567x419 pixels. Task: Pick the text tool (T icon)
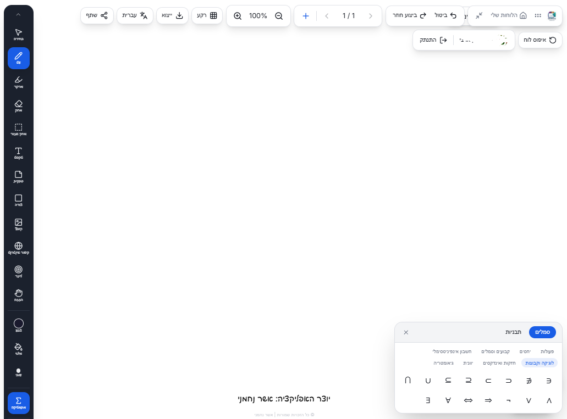click(18, 153)
